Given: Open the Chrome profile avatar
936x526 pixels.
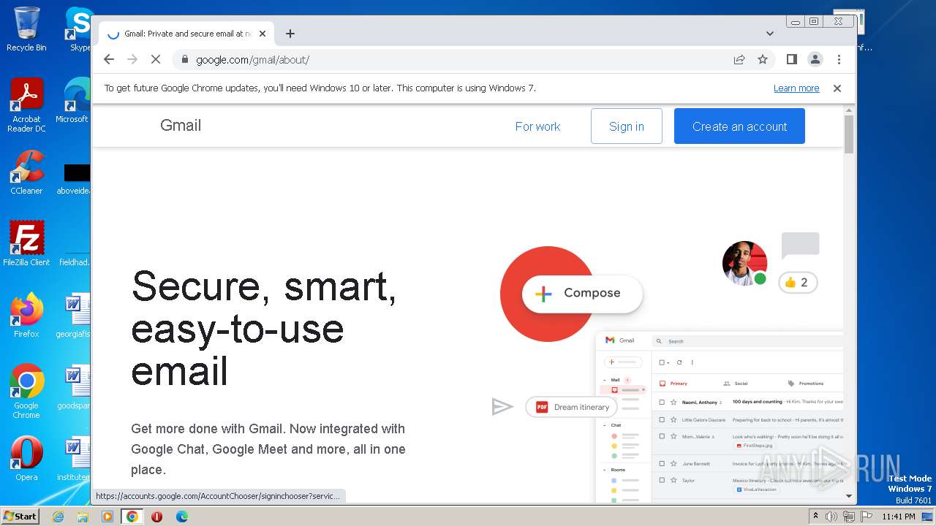Looking at the screenshot, I should (x=815, y=60).
